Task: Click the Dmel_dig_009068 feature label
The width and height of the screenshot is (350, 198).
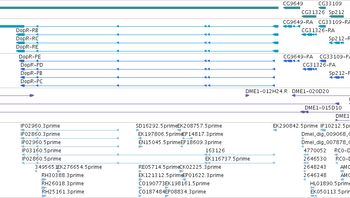Action: pos(326,134)
